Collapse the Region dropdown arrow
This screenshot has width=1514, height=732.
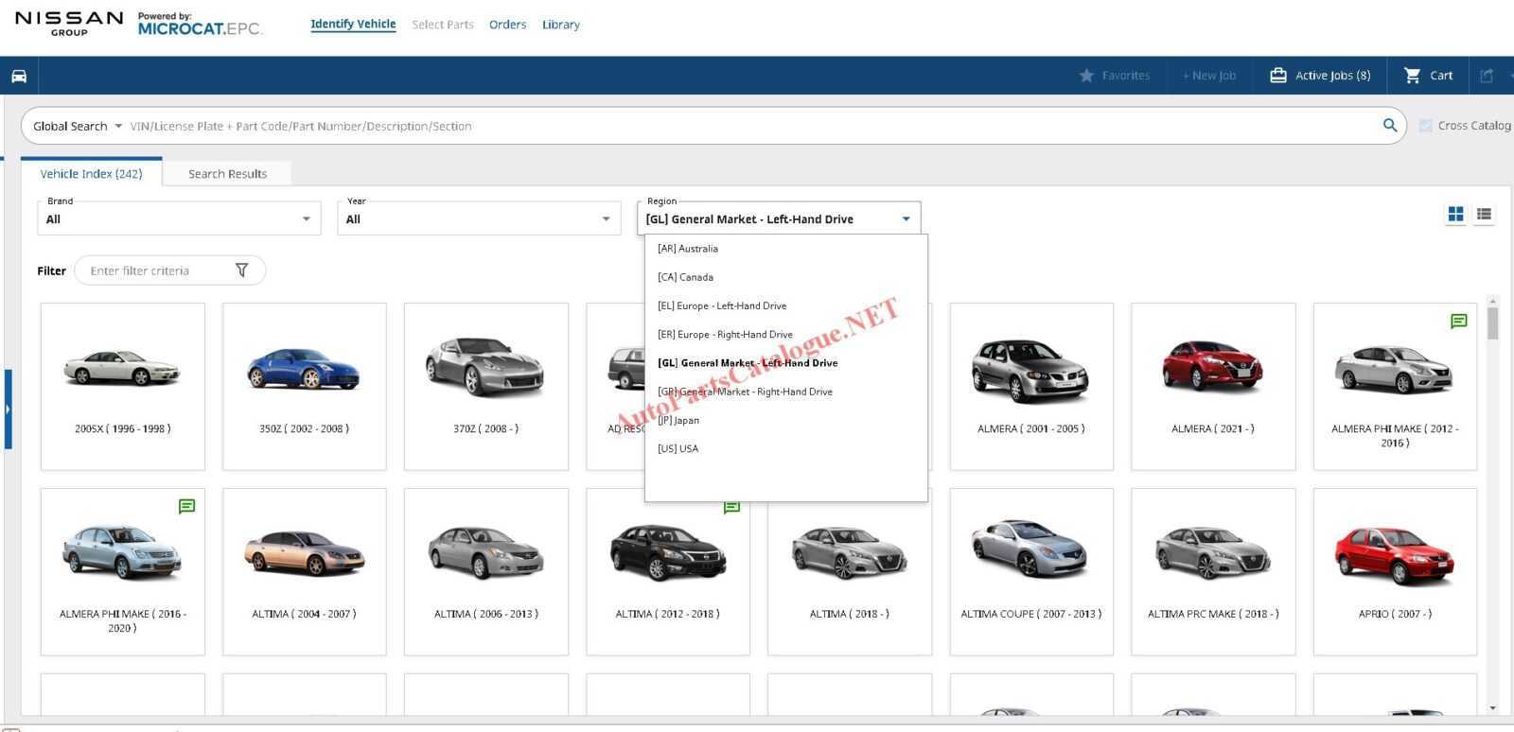pos(906,219)
